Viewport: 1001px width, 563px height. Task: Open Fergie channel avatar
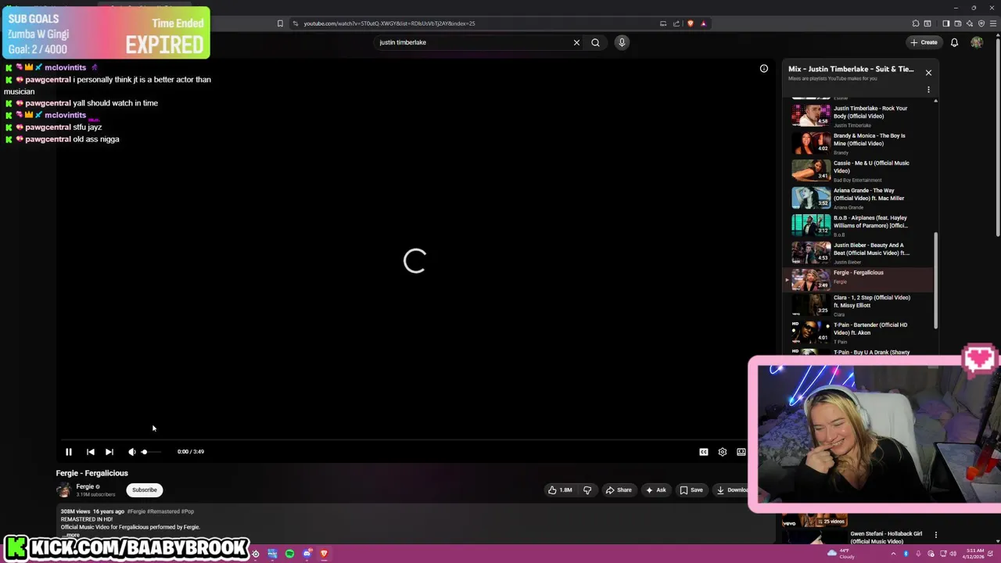point(63,490)
